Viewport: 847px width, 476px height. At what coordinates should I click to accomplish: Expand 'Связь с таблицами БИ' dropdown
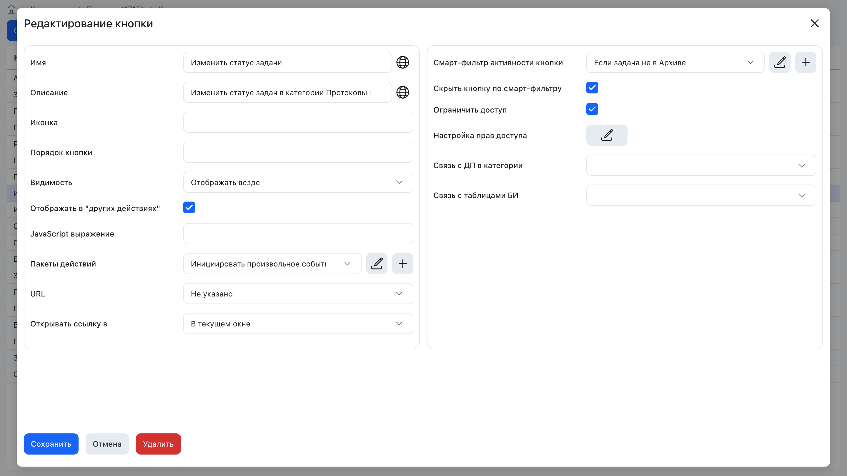click(701, 195)
